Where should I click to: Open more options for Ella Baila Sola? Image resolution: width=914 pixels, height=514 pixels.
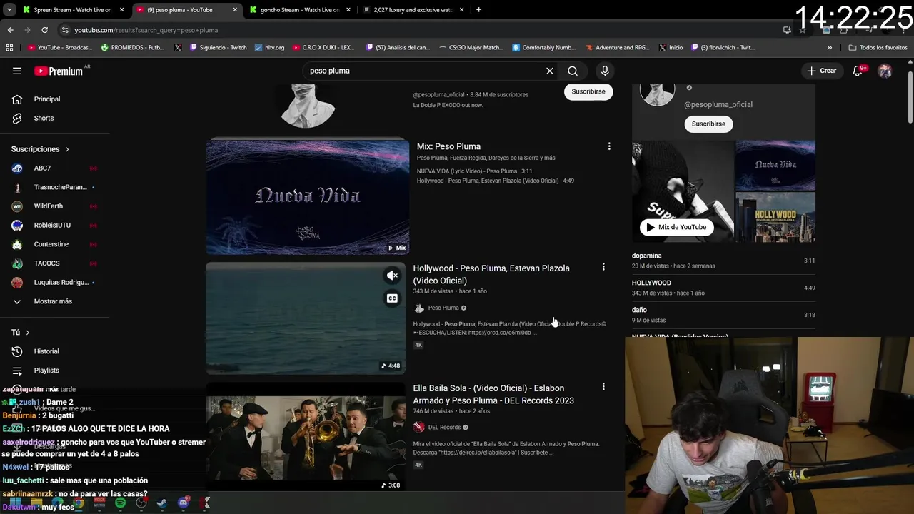click(603, 387)
